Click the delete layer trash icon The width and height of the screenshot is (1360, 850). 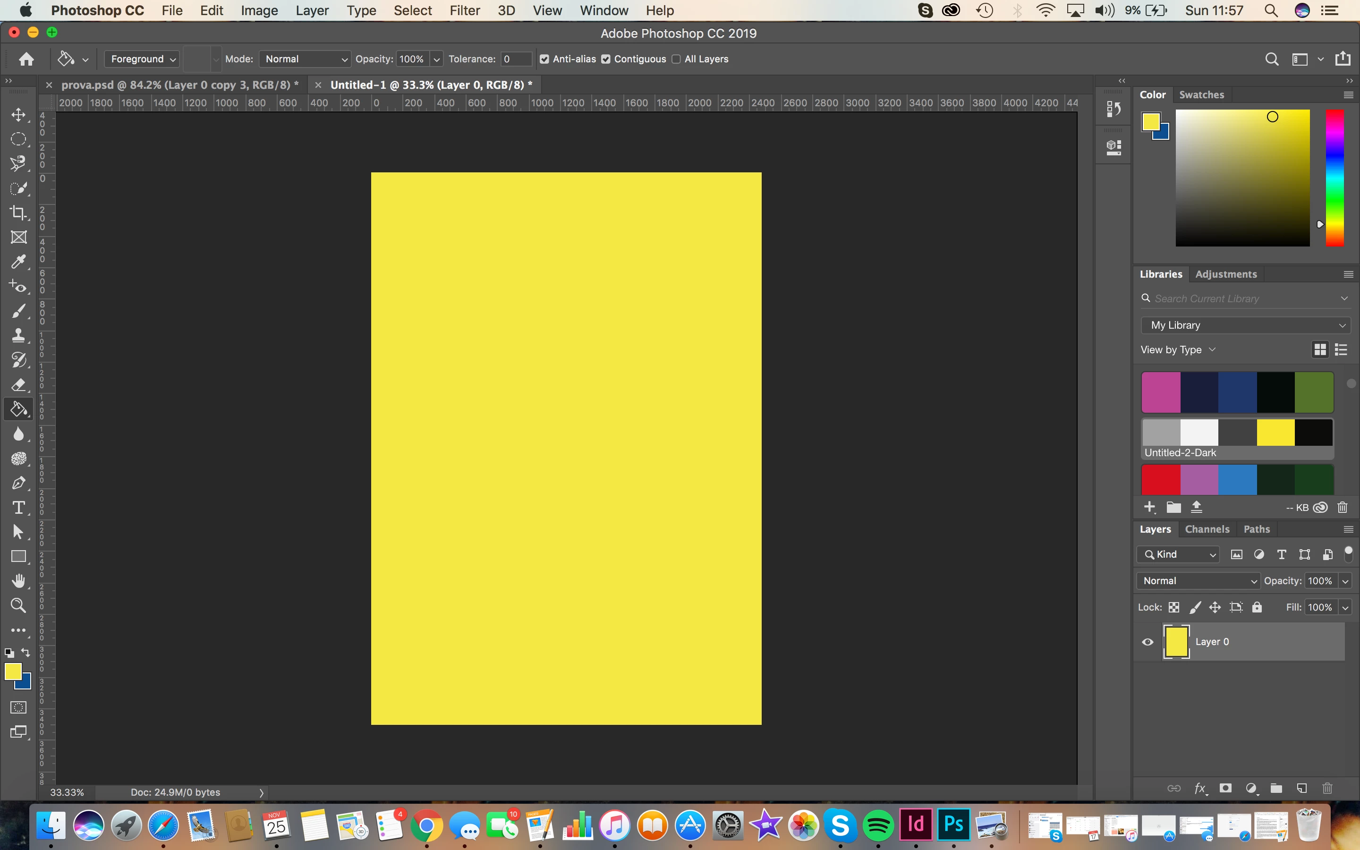click(x=1327, y=788)
